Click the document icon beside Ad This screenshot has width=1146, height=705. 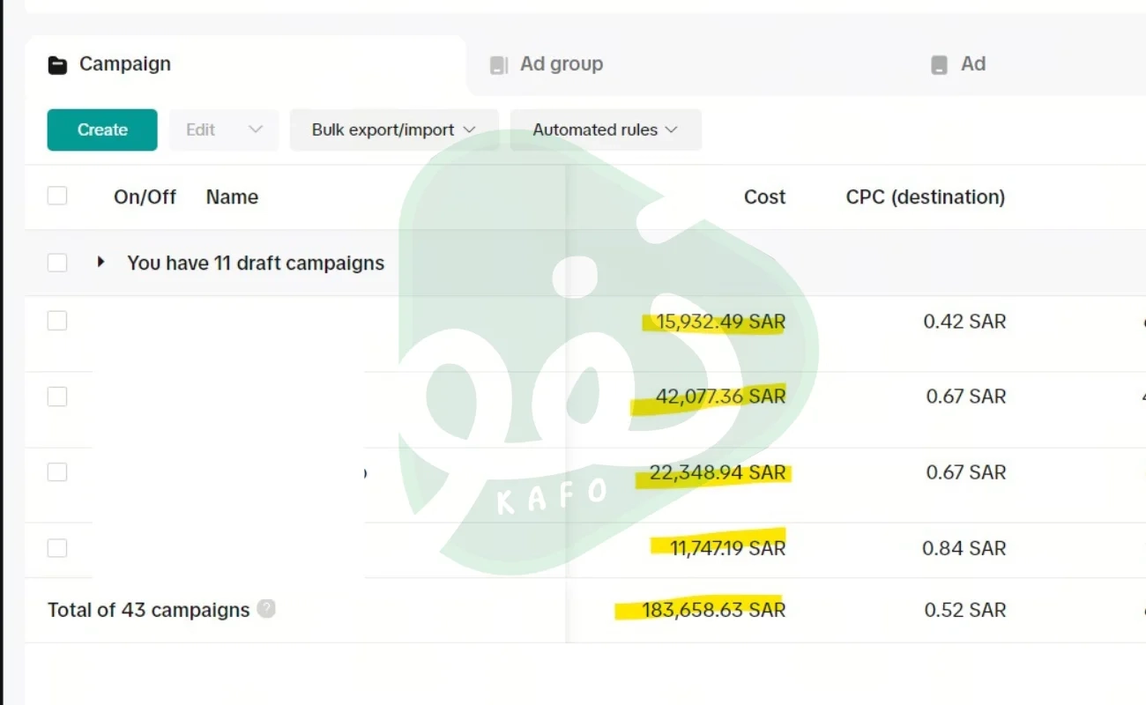[x=940, y=65]
